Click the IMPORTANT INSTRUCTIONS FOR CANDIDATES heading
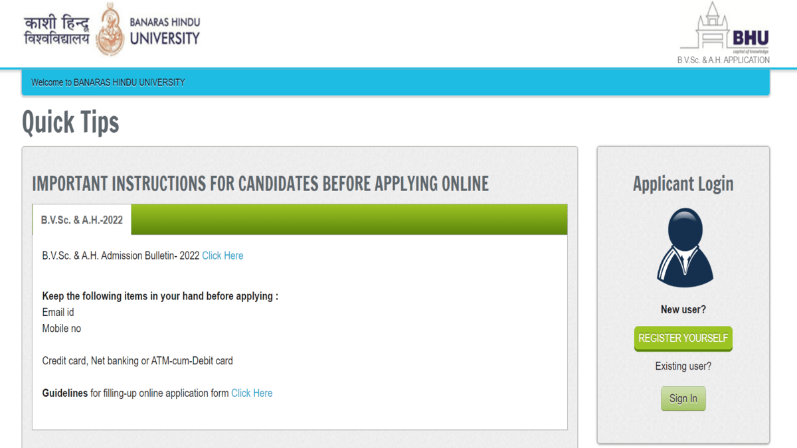Viewport: 797px width, 448px height. 260,184
